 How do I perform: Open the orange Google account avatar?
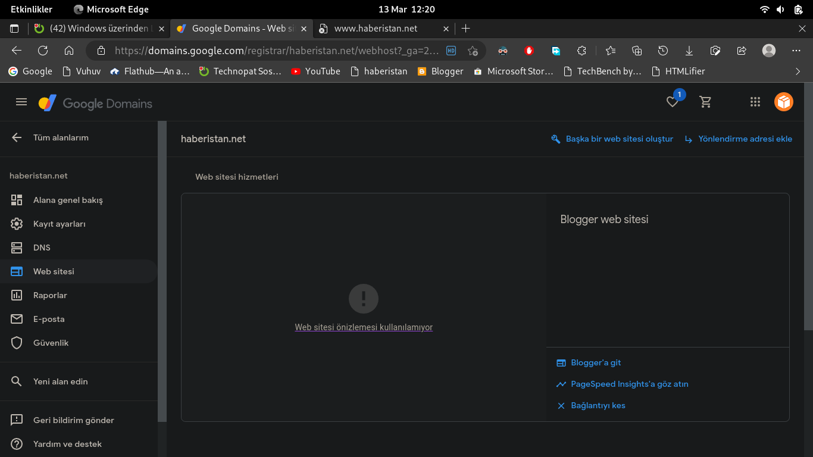tap(784, 102)
